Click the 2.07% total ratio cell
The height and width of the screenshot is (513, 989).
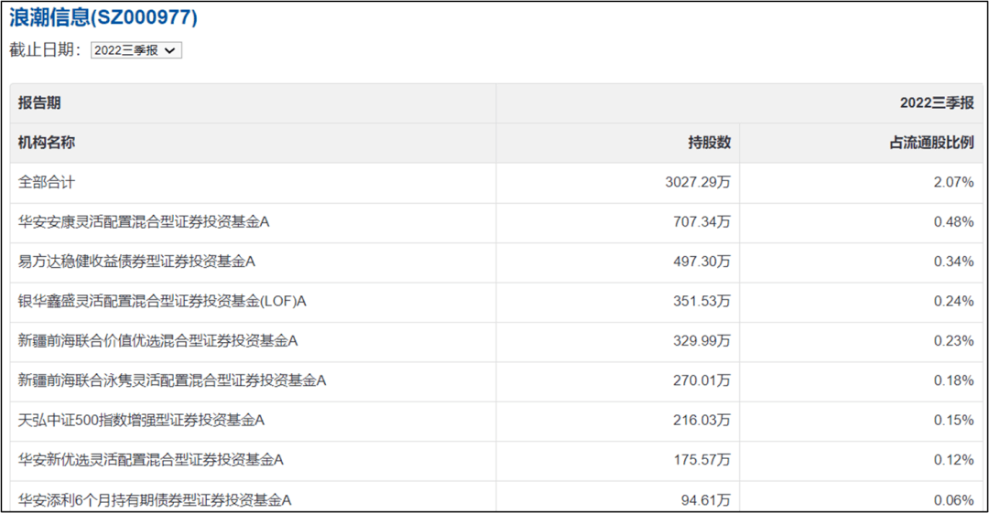click(x=953, y=182)
